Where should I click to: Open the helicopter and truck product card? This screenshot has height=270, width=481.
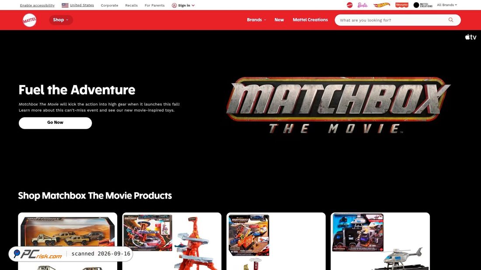(x=380, y=241)
